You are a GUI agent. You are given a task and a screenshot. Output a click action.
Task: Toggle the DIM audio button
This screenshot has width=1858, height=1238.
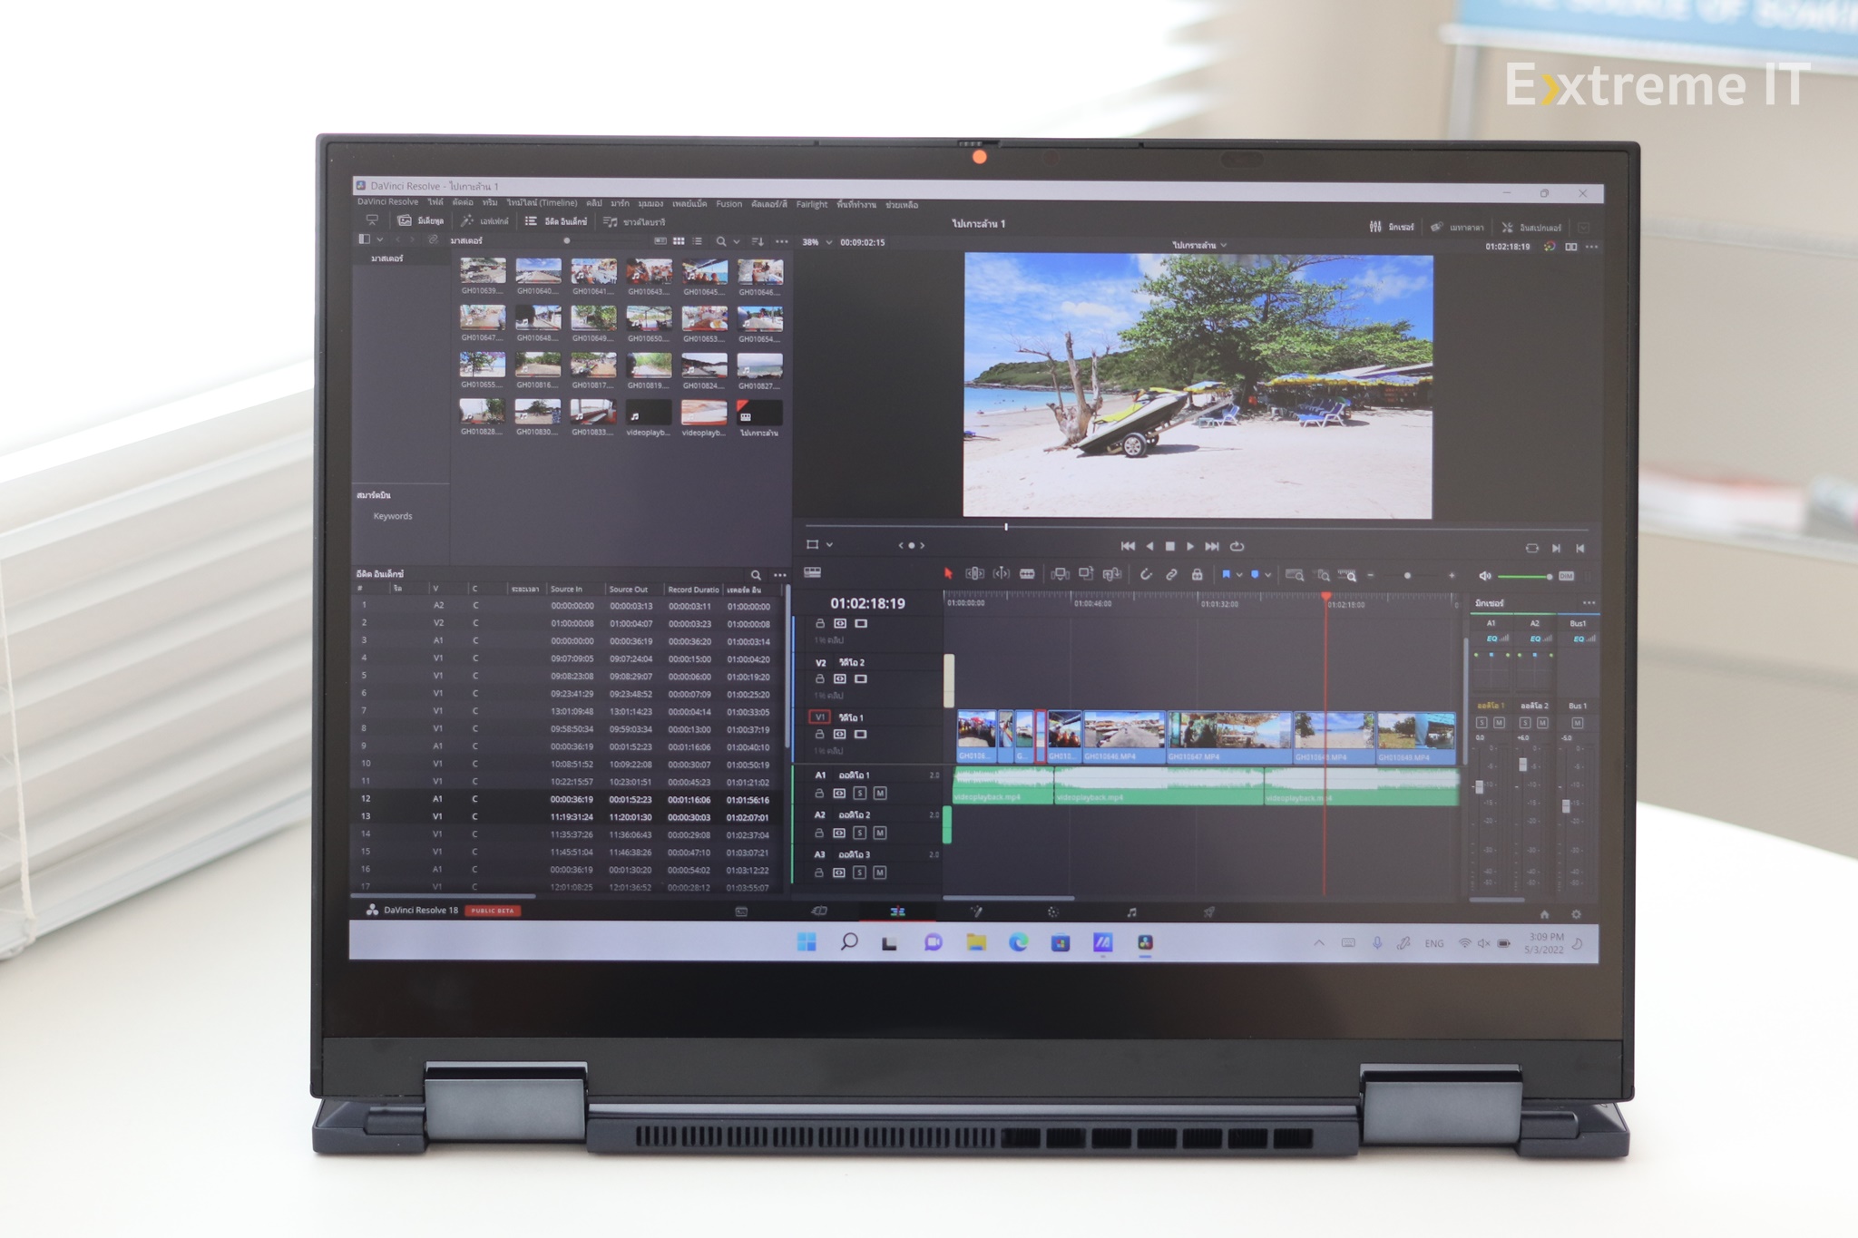pyautogui.click(x=1567, y=577)
